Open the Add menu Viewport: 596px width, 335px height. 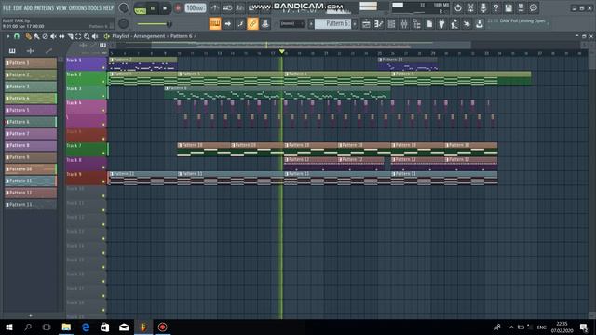click(29, 8)
